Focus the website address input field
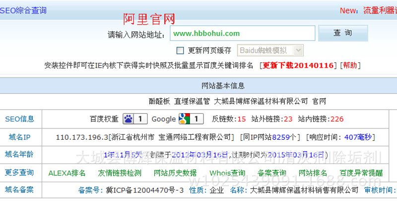Screen dimensions: 397x201 (242, 33)
